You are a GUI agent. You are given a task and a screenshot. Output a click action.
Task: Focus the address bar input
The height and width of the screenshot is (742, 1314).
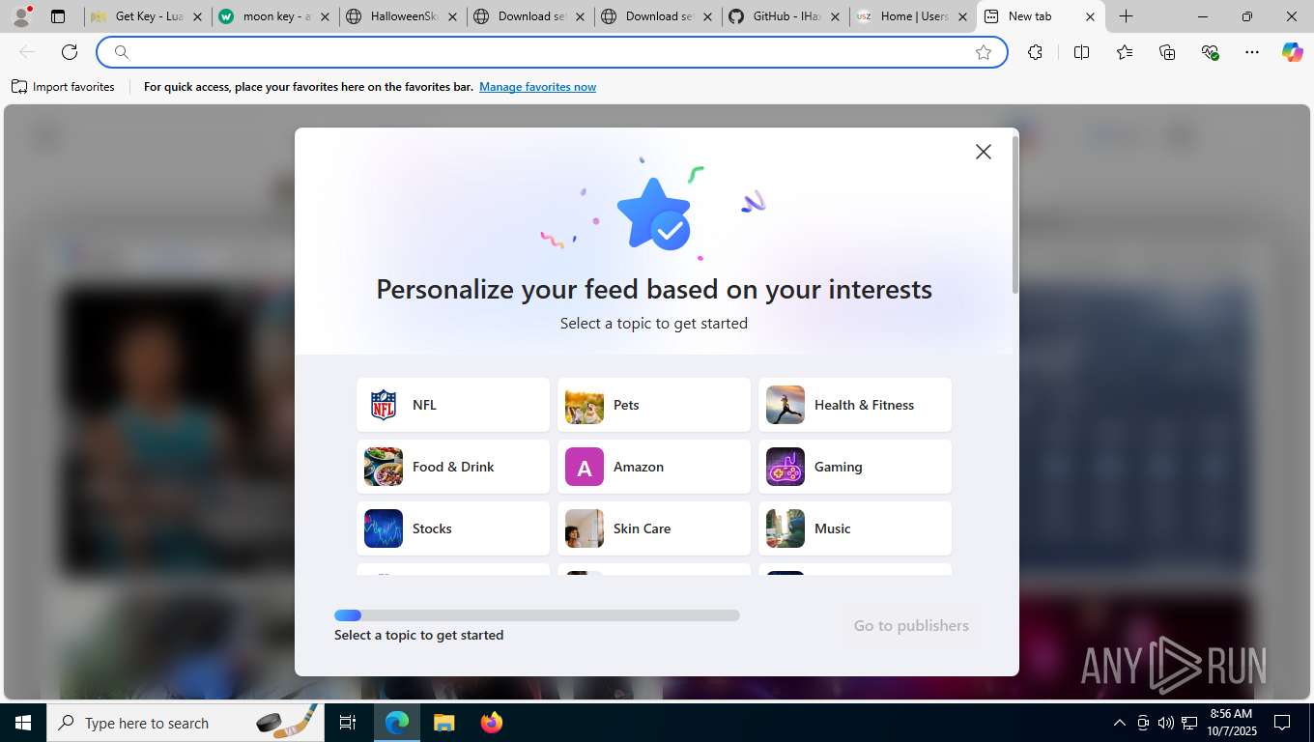tap(551, 52)
